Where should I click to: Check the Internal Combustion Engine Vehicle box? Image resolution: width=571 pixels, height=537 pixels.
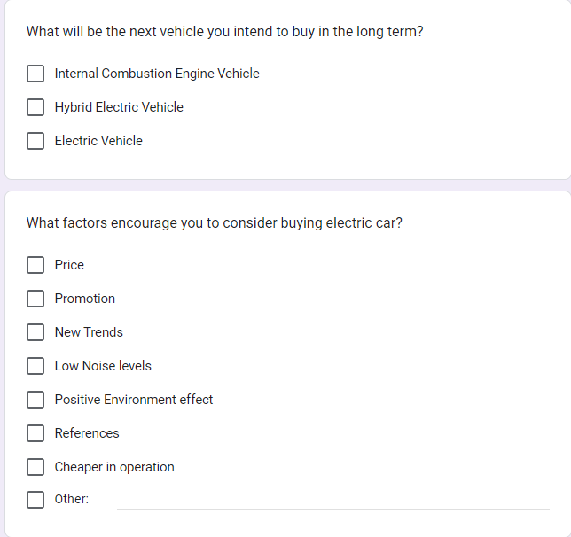pos(35,74)
